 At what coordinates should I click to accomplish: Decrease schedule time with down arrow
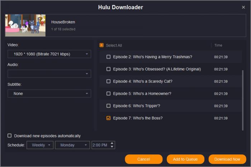[x=112, y=147]
